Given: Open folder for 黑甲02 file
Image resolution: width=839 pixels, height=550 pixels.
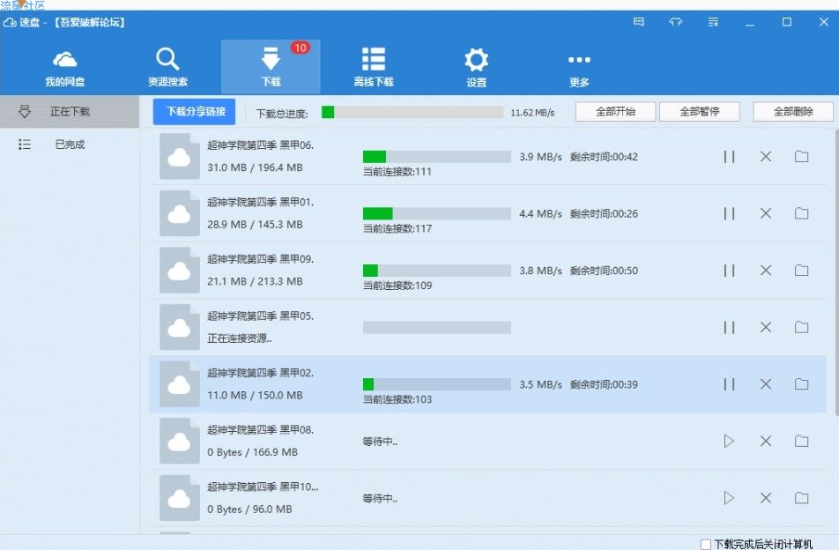Looking at the screenshot, I should tap(802, 384).
